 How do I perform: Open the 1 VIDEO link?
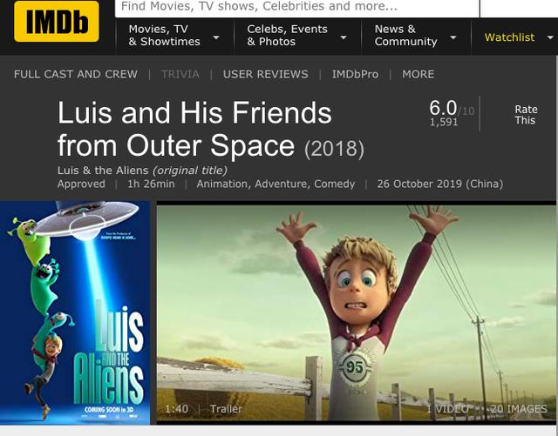tap(447, 409)
